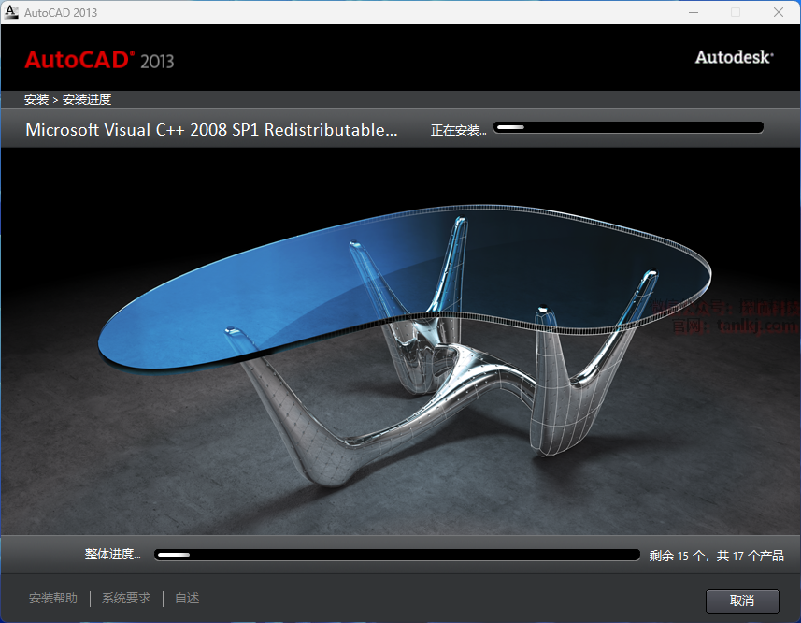Click the overall progress (整体进度) bar
Screen dimensions: 801x623
[x=397, y=555]
